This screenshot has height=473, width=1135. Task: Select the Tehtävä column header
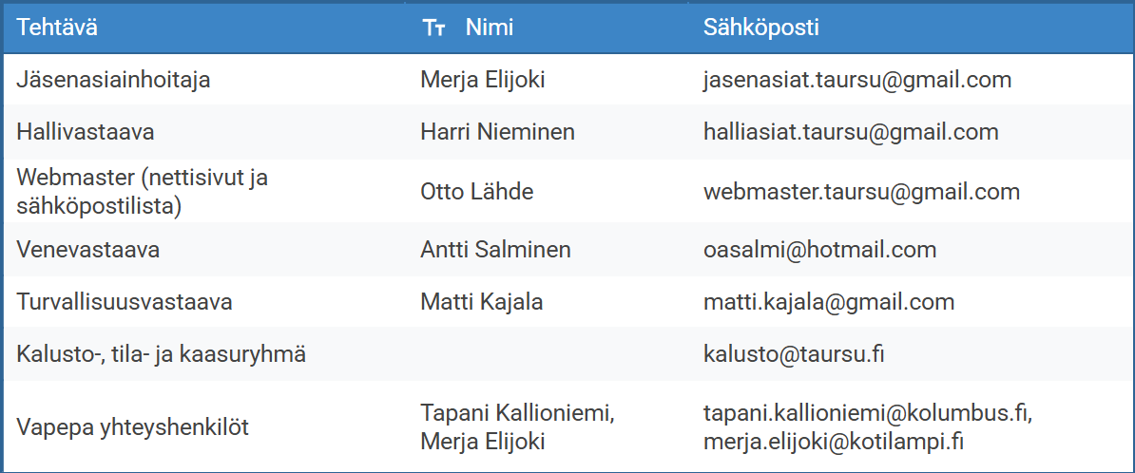57,28
